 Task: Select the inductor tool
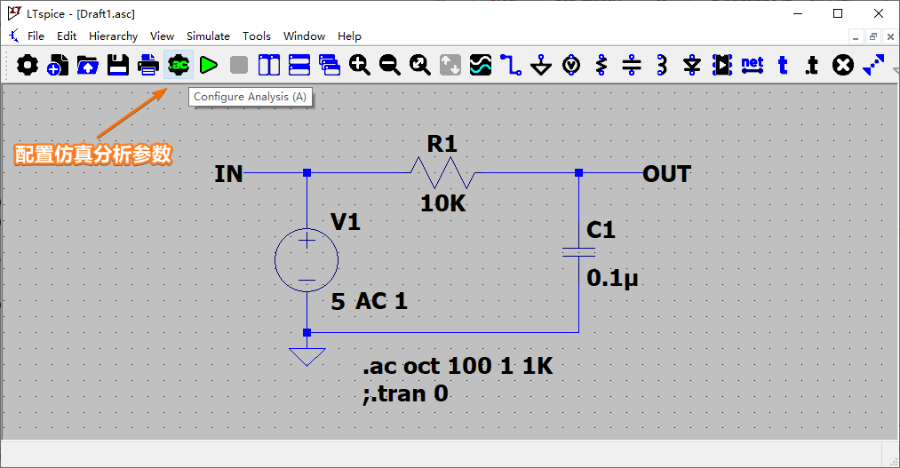(662, 66)
